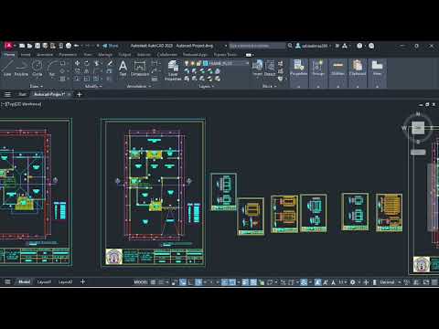Toggle annotation visibility in status bar
The height and width of the screenshot is (329, 439).
click(318, 282)
